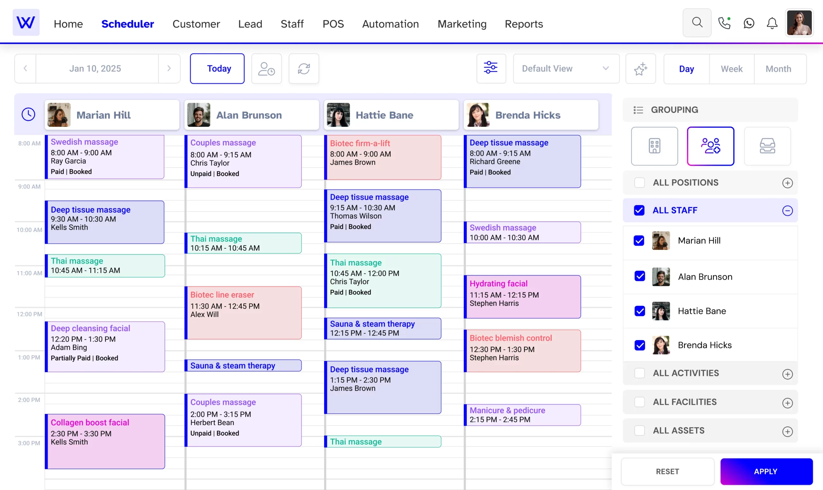Switch to Week view tab

coord(731,68)
